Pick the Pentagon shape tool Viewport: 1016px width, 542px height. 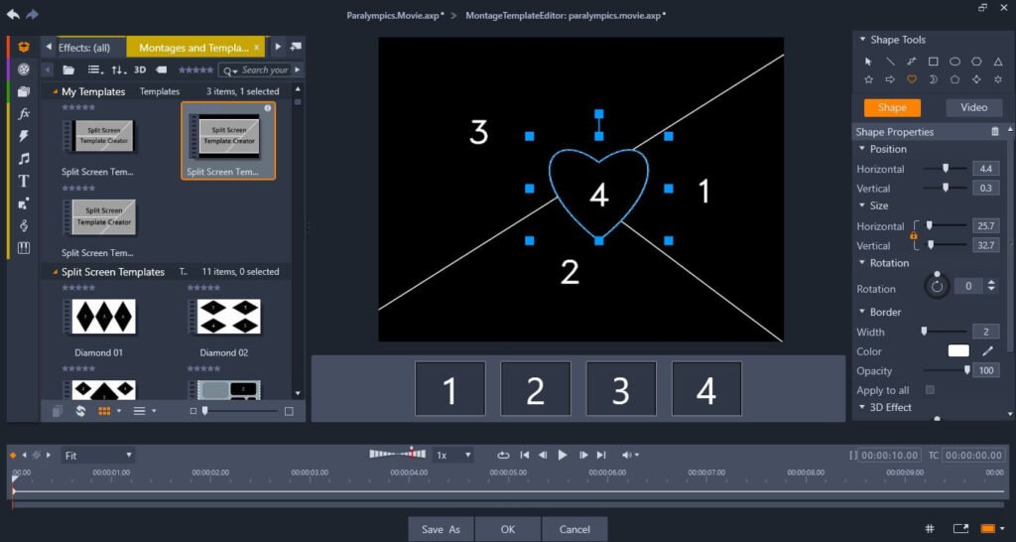tap(955, 79)
